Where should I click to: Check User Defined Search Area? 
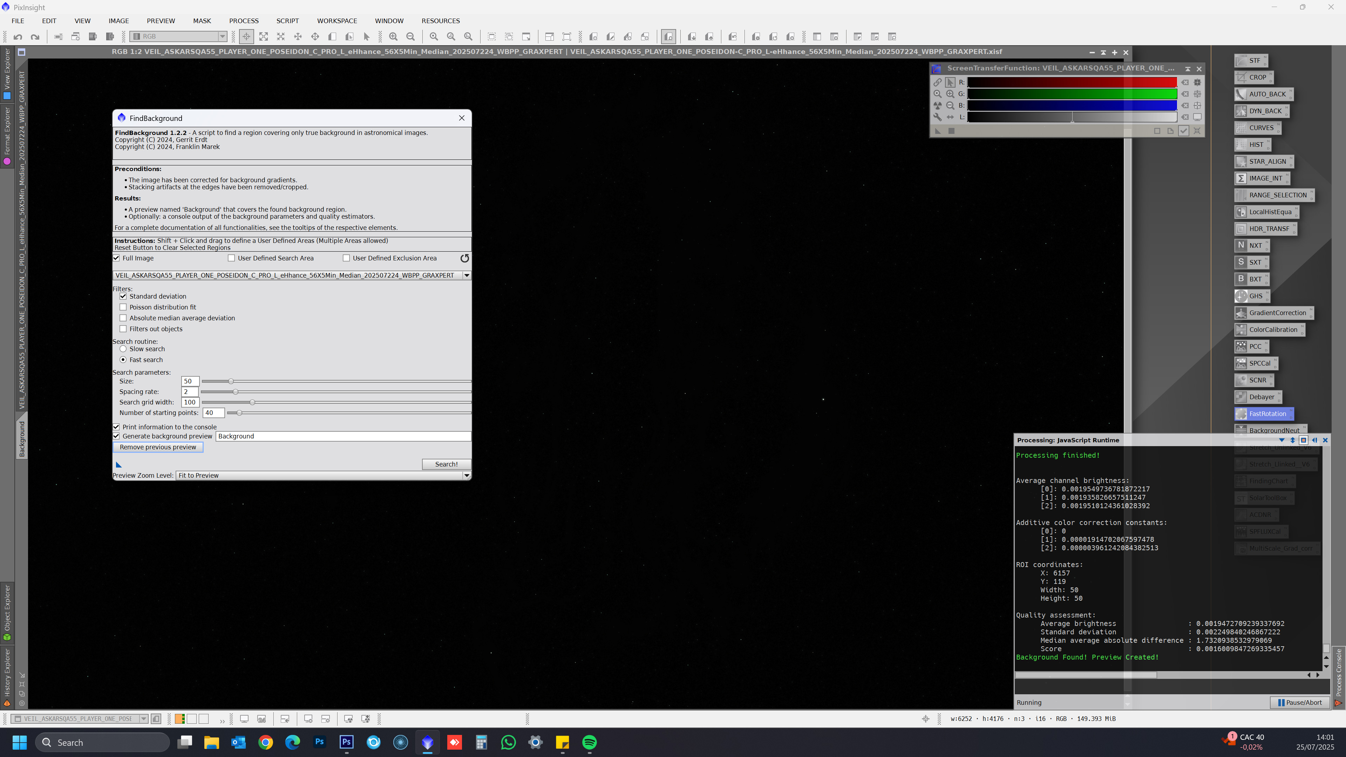point(231,258)
